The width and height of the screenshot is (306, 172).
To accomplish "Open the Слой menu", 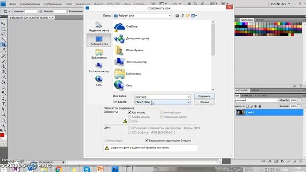I will tap(69, 4).
